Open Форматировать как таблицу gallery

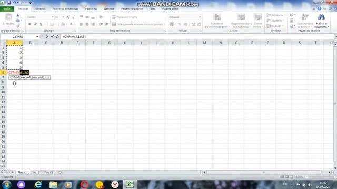coord(241,20)
